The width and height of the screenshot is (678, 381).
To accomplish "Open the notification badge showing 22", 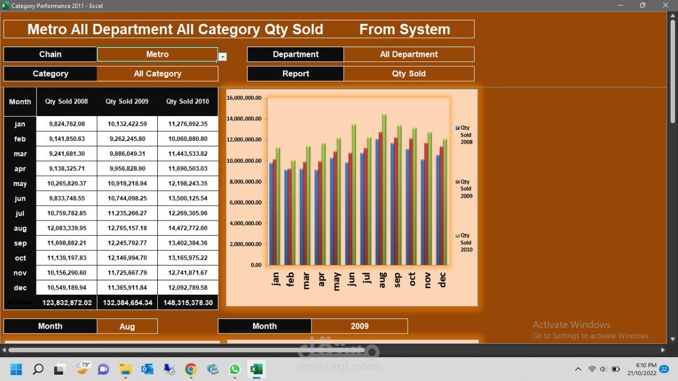I will pos(664,369).
